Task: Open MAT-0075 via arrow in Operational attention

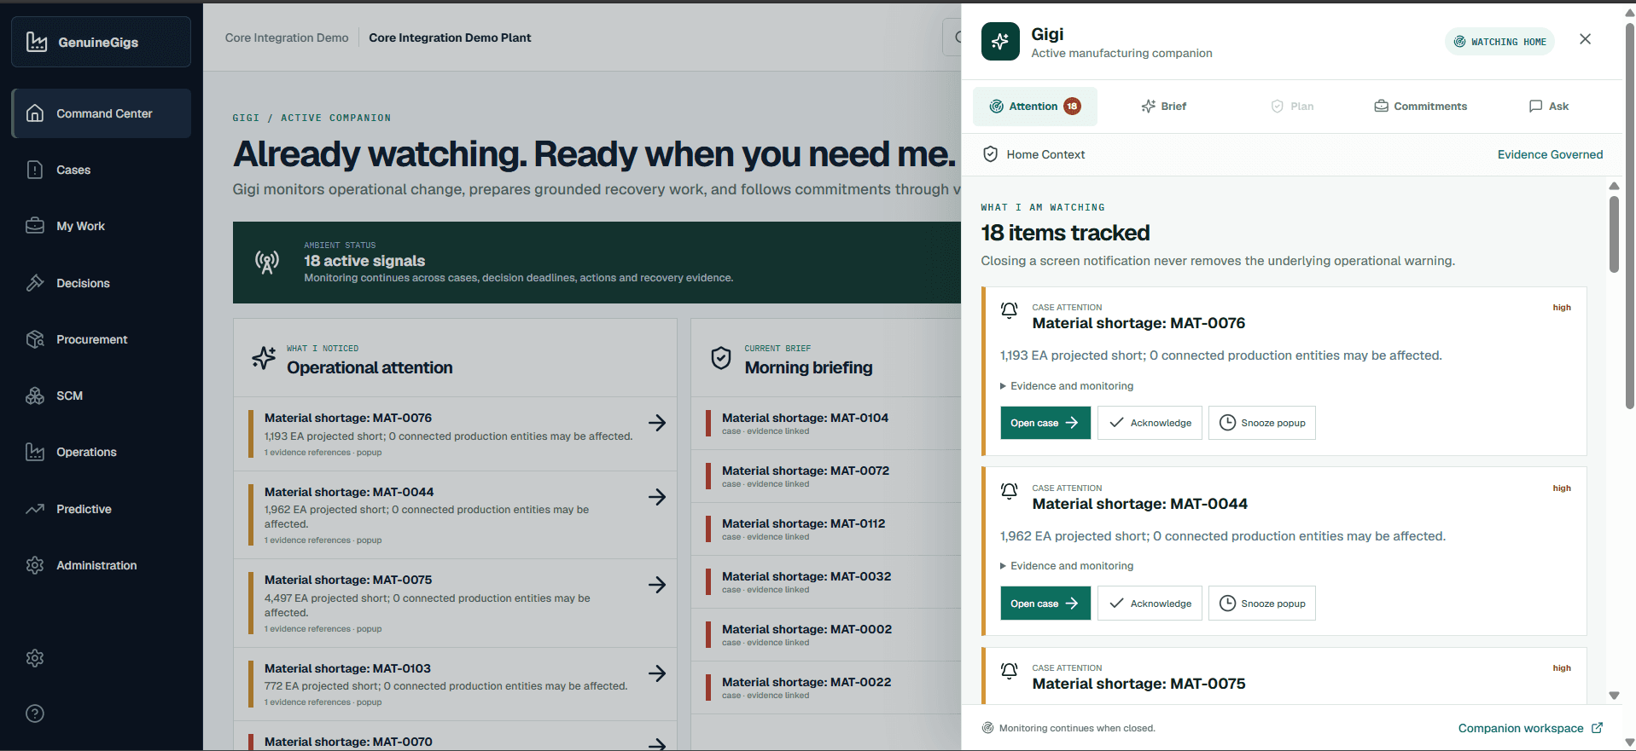Action: (x=657, y=585)
